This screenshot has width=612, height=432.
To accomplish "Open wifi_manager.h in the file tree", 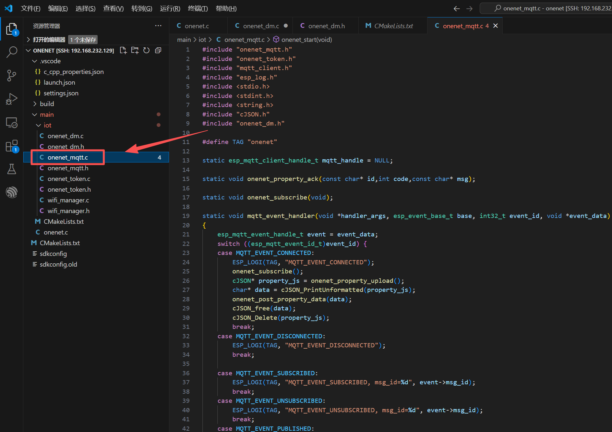I will (x=68, y=211).
